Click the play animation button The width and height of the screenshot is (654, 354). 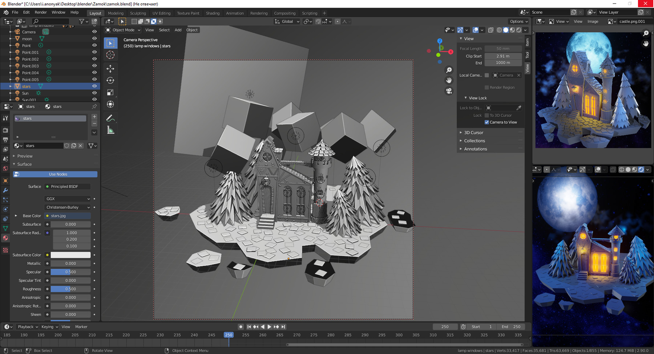click(x=269, y=327)
